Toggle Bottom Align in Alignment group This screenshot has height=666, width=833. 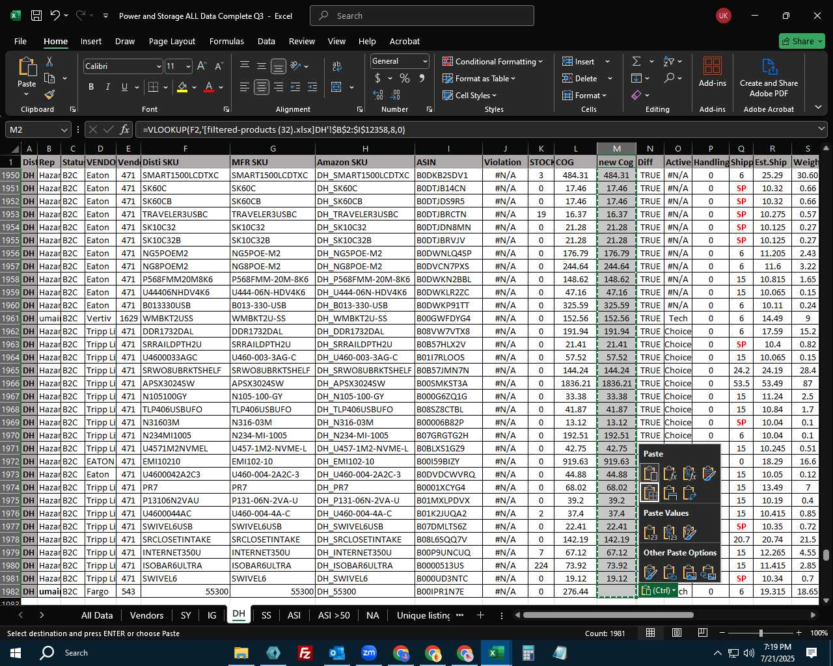pos(279,66)
